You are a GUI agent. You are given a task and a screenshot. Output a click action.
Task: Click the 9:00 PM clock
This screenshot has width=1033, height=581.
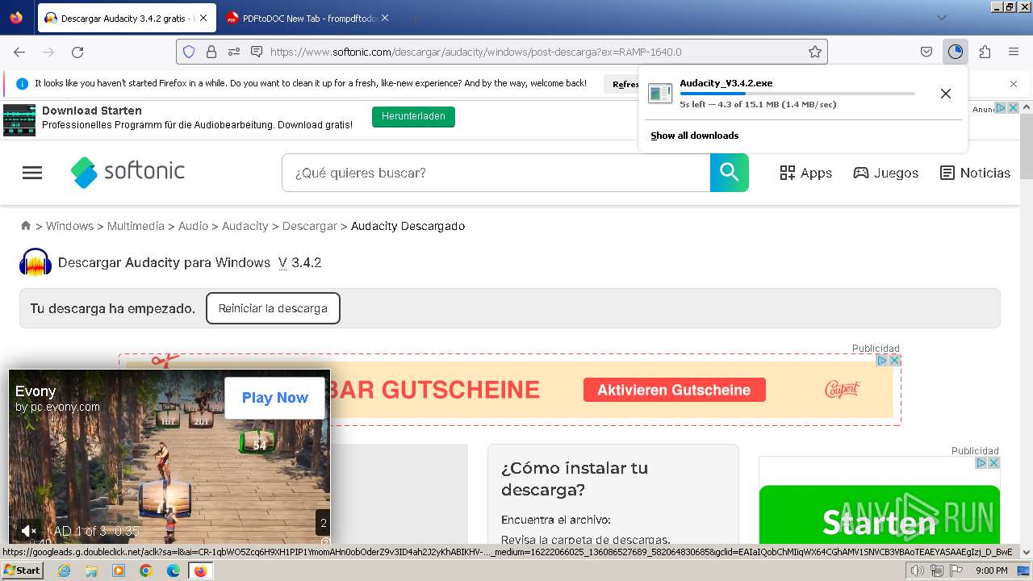tap(991, 571)
